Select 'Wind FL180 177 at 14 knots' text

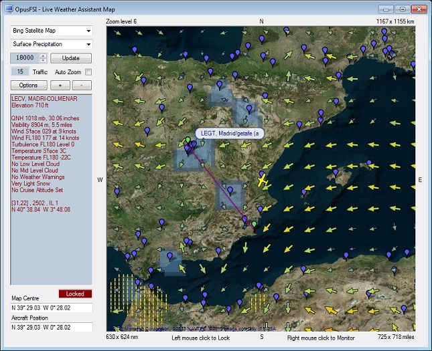tap(45, 138)
